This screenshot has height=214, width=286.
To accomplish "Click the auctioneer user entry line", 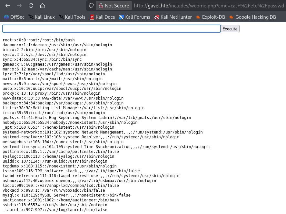I will pyautogui.click(x=61, y=200).
